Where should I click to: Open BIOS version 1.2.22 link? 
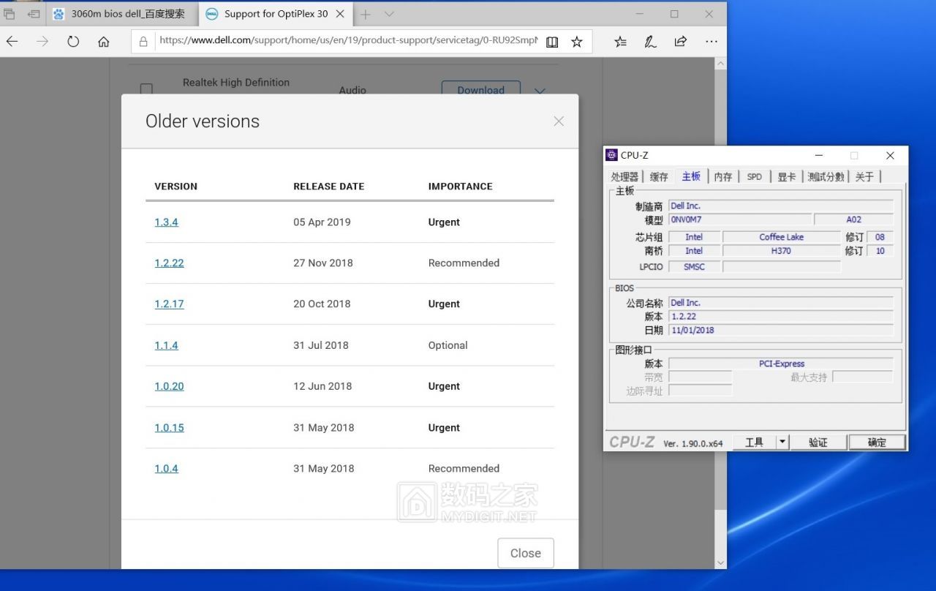click(x=169, y=263)
